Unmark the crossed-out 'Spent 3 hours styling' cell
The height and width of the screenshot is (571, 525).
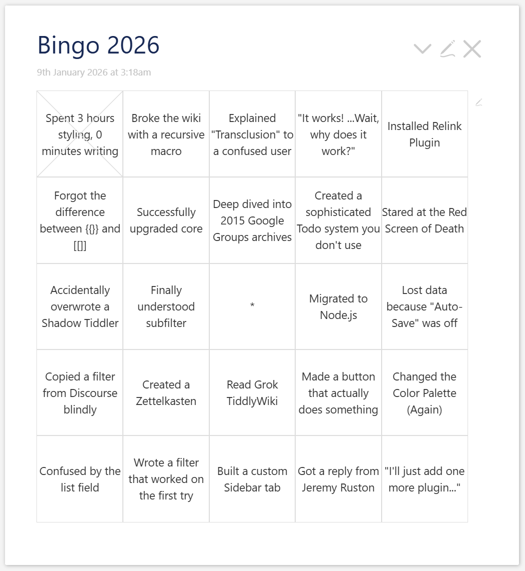[80, 134]
